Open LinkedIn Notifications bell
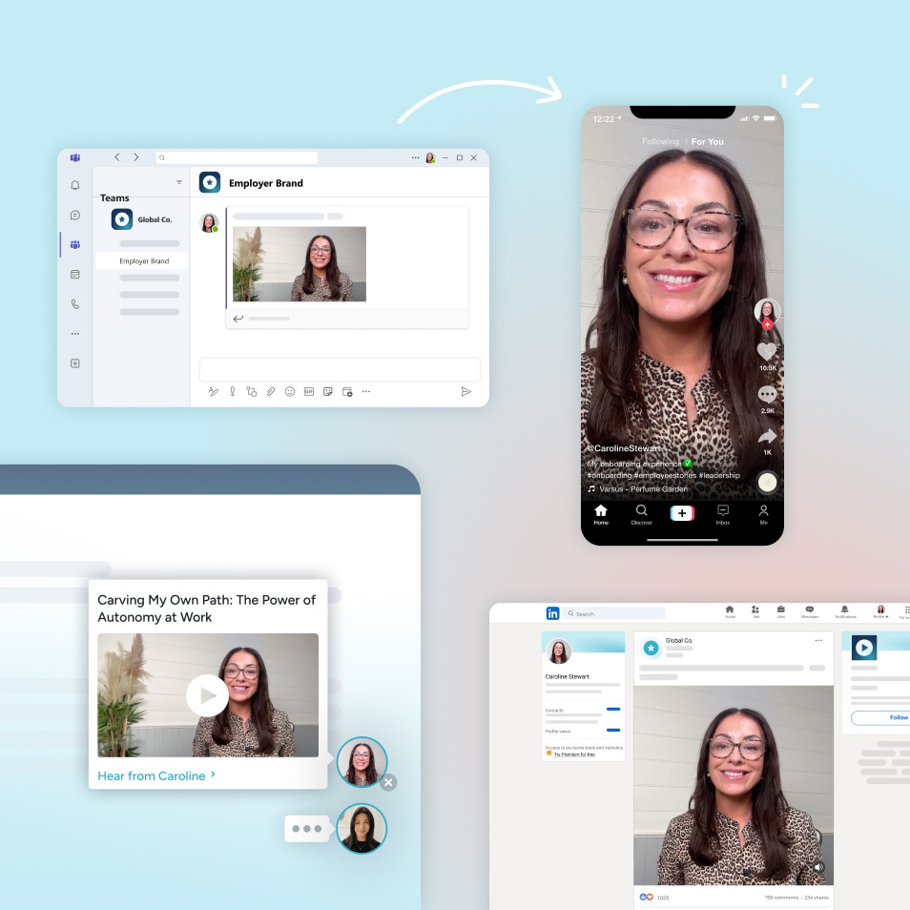Viewport: 910px width, 910px height. pyautogui.click(x=845, y=610)
